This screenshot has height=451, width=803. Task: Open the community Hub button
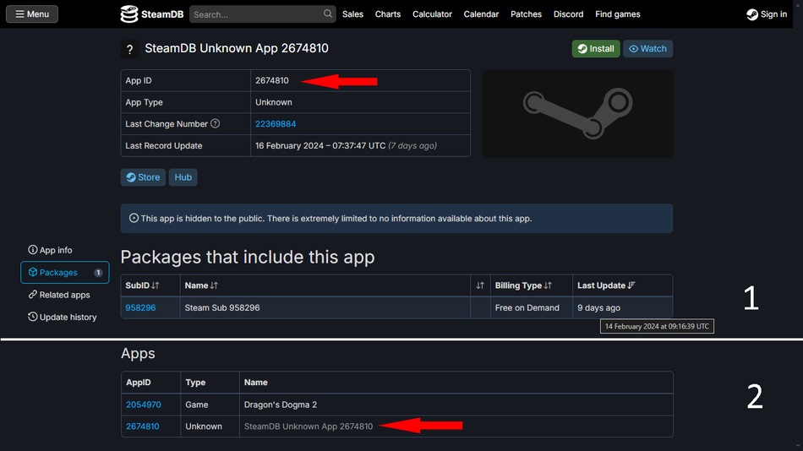(x=183, y=177)
